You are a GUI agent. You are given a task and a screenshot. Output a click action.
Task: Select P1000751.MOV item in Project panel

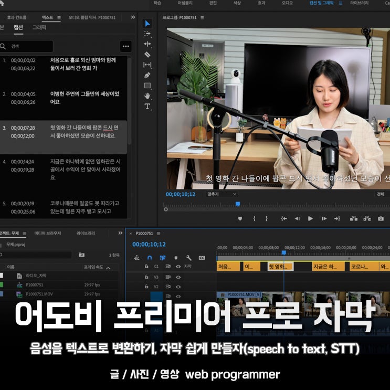pos(39,294)
